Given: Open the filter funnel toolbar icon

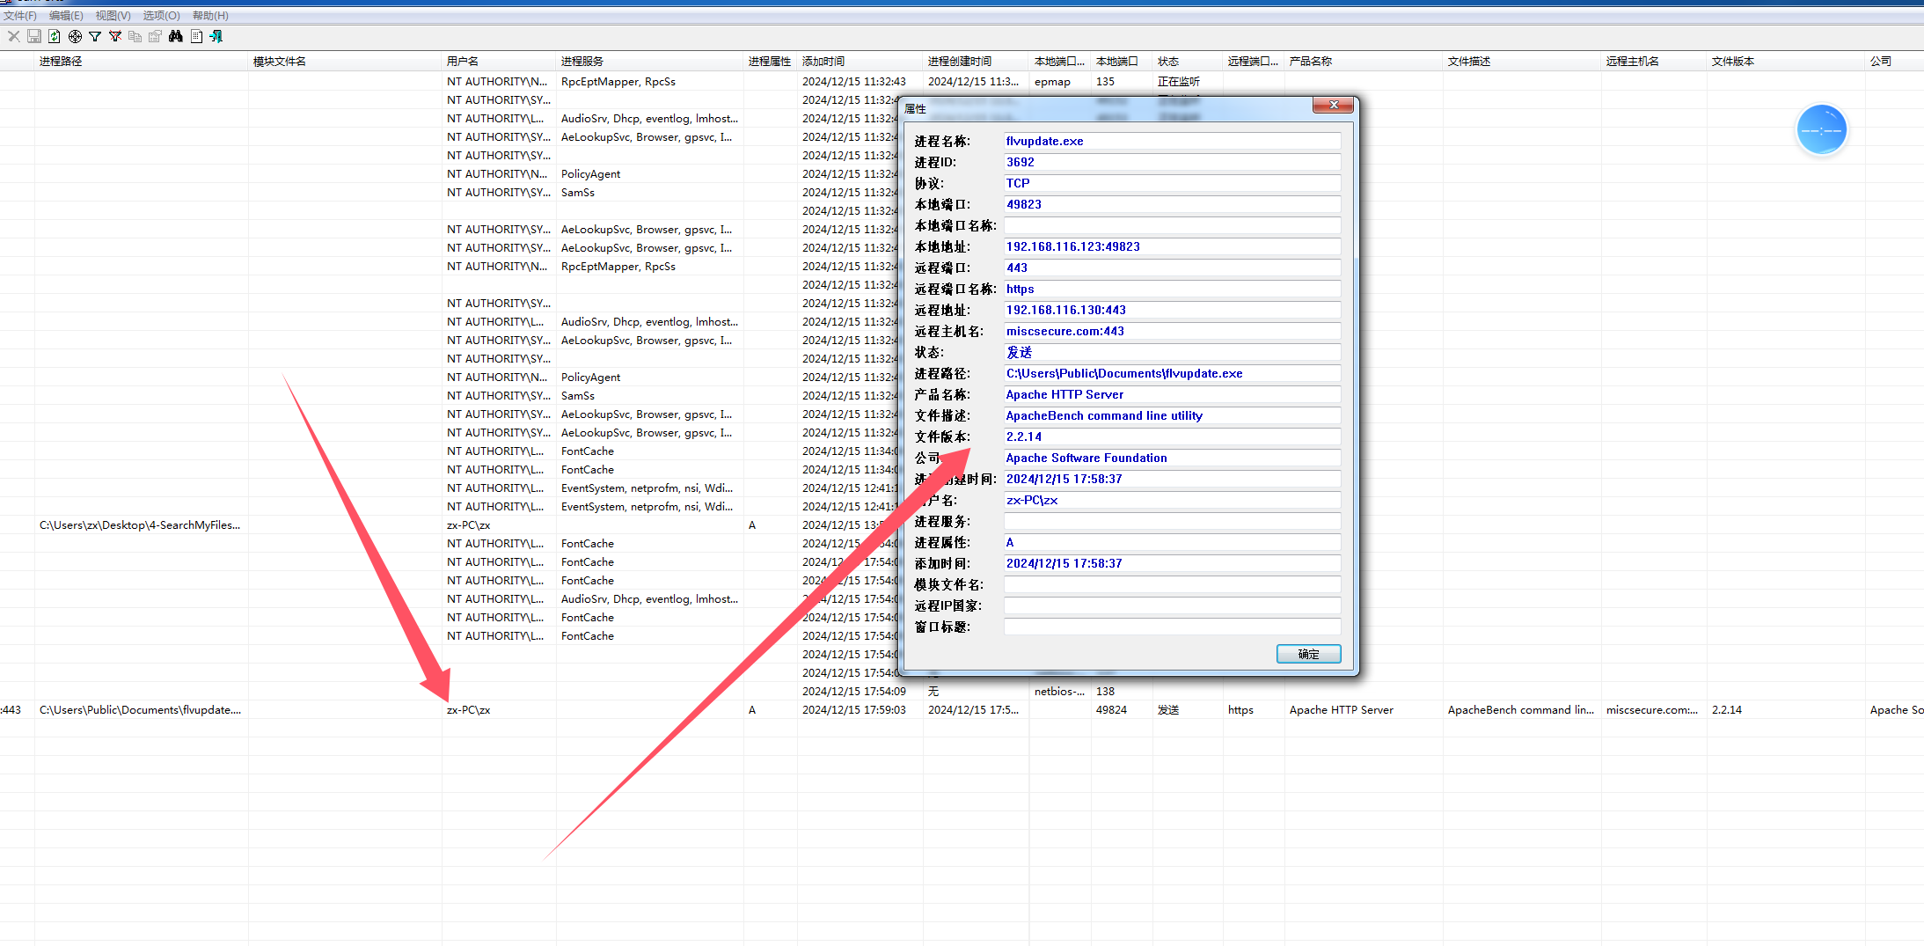Looking at the screenshot, I should coord(95,36).
